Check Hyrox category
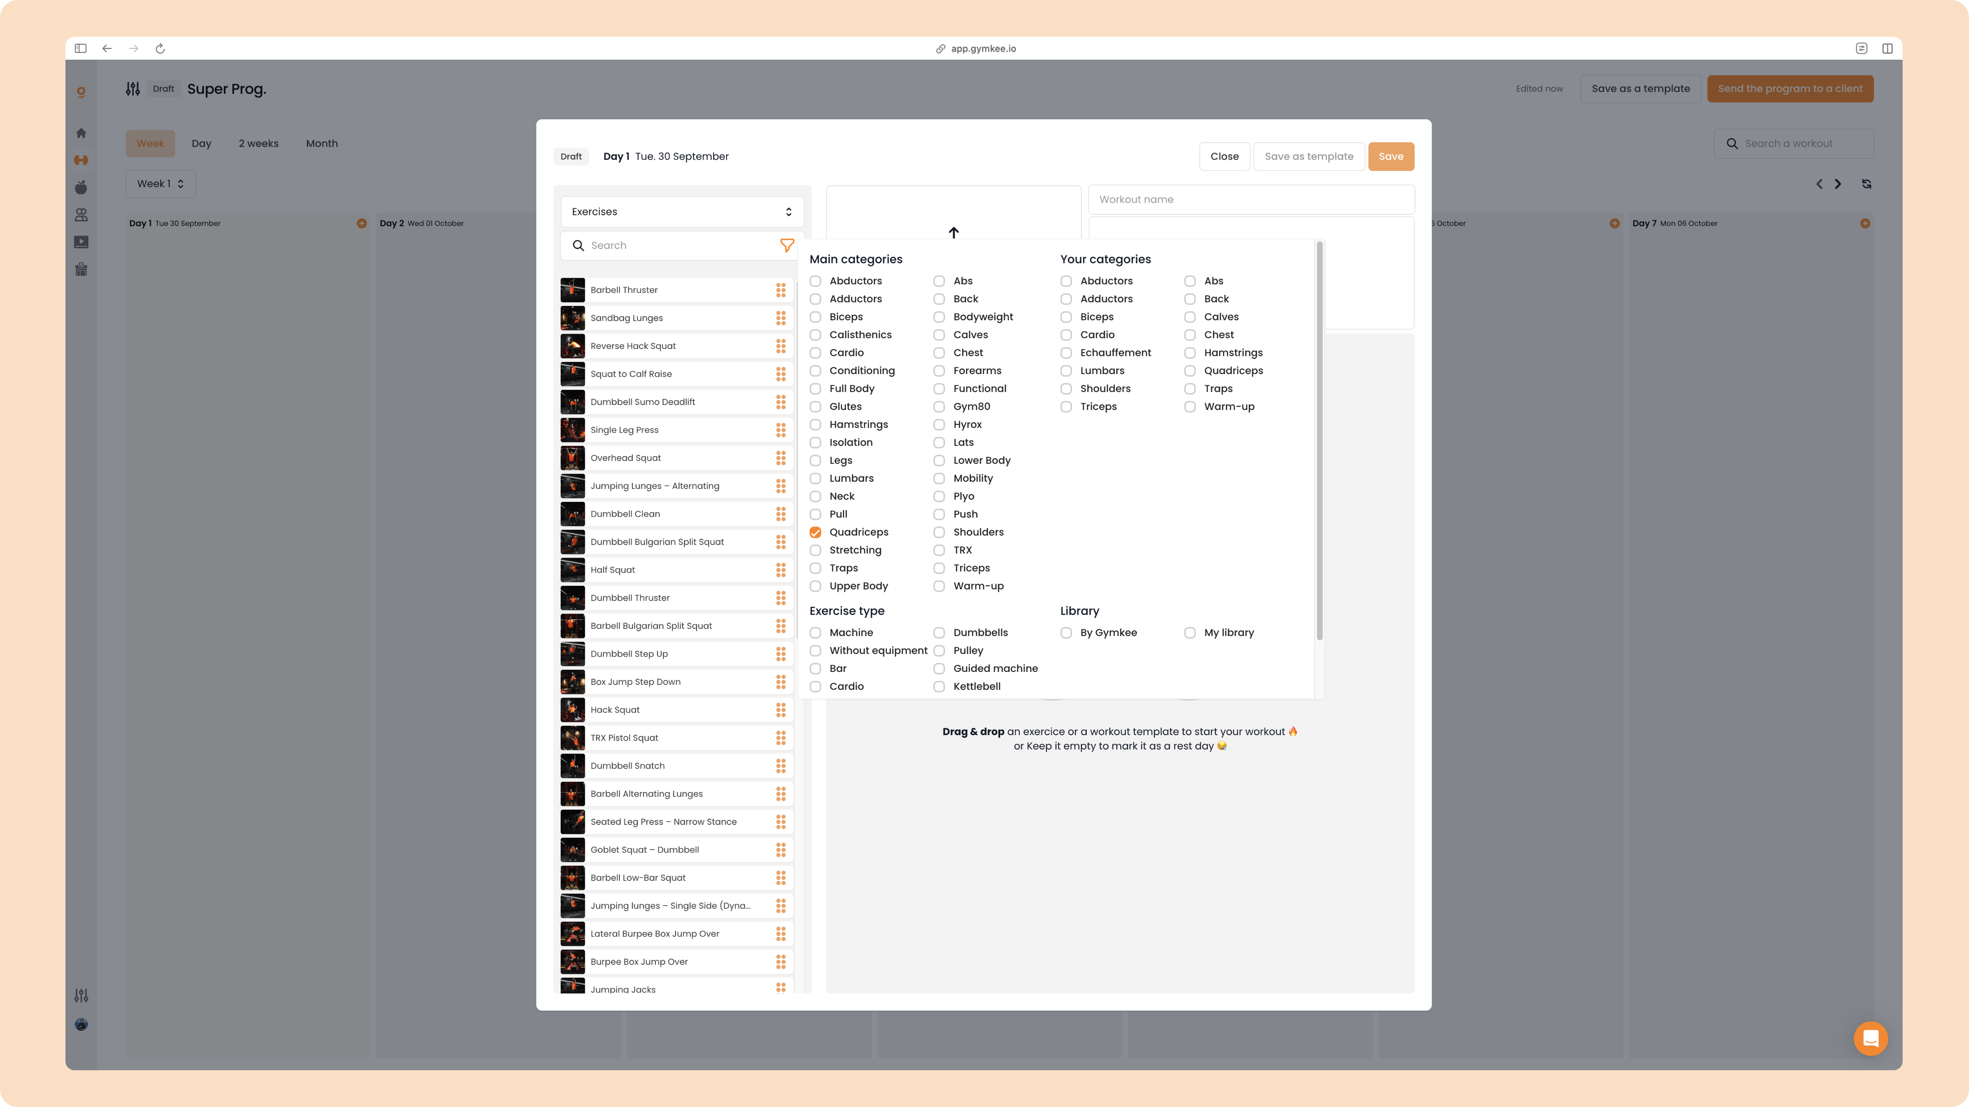Viewport: 1969px width, 1107px height. click(939, 424)
